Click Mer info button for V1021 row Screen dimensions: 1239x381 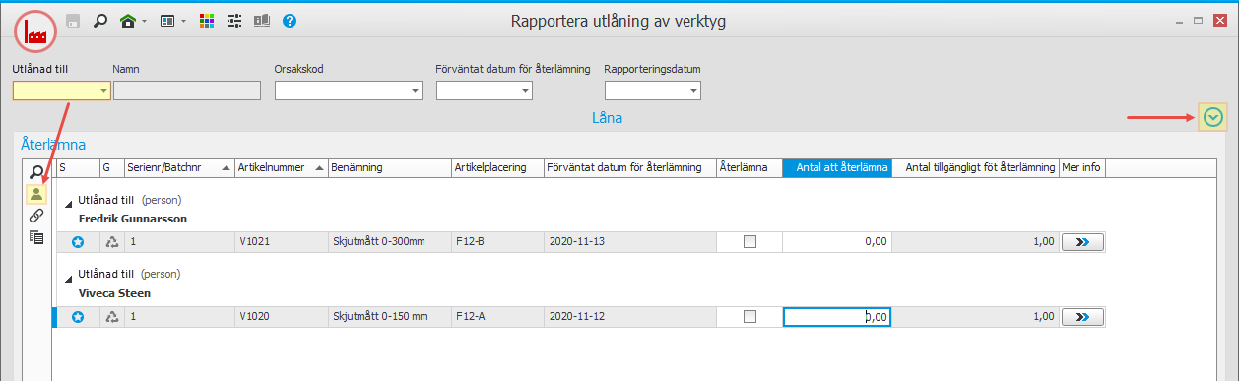[1082, 241]
